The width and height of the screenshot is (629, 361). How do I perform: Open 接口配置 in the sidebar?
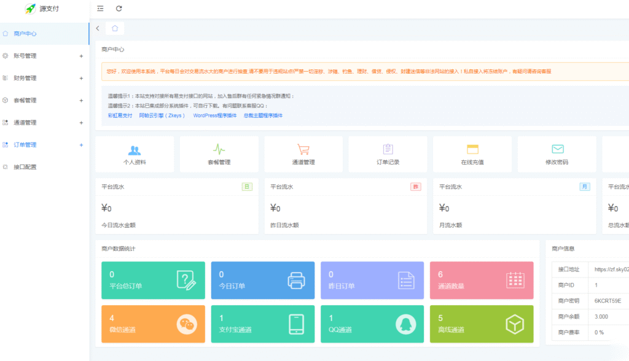point(25,167)
